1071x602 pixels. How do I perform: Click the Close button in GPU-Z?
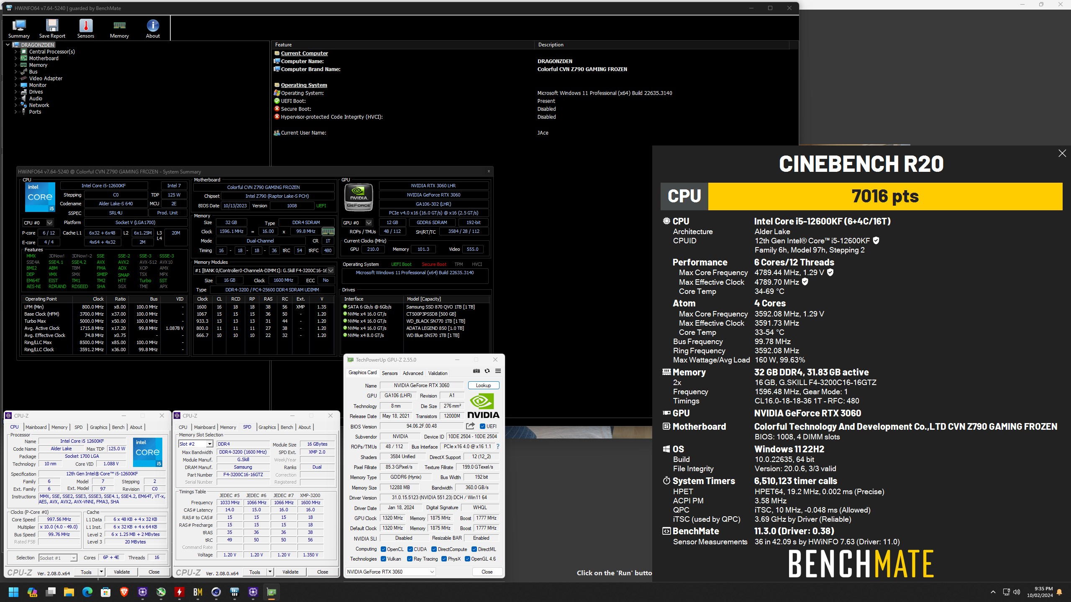point(487,572)
